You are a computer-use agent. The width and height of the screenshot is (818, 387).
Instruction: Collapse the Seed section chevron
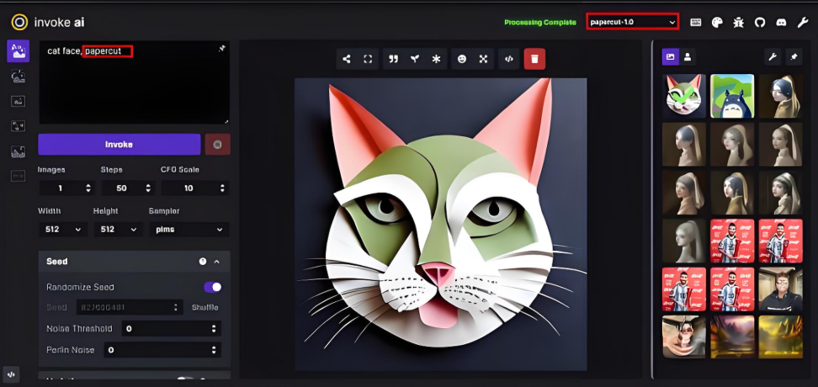tap(217, 262)
